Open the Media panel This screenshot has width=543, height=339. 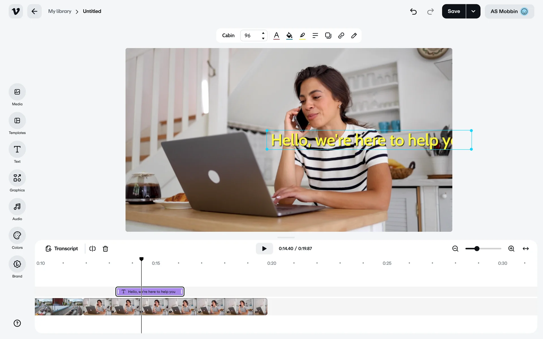[x=17, y=92]
